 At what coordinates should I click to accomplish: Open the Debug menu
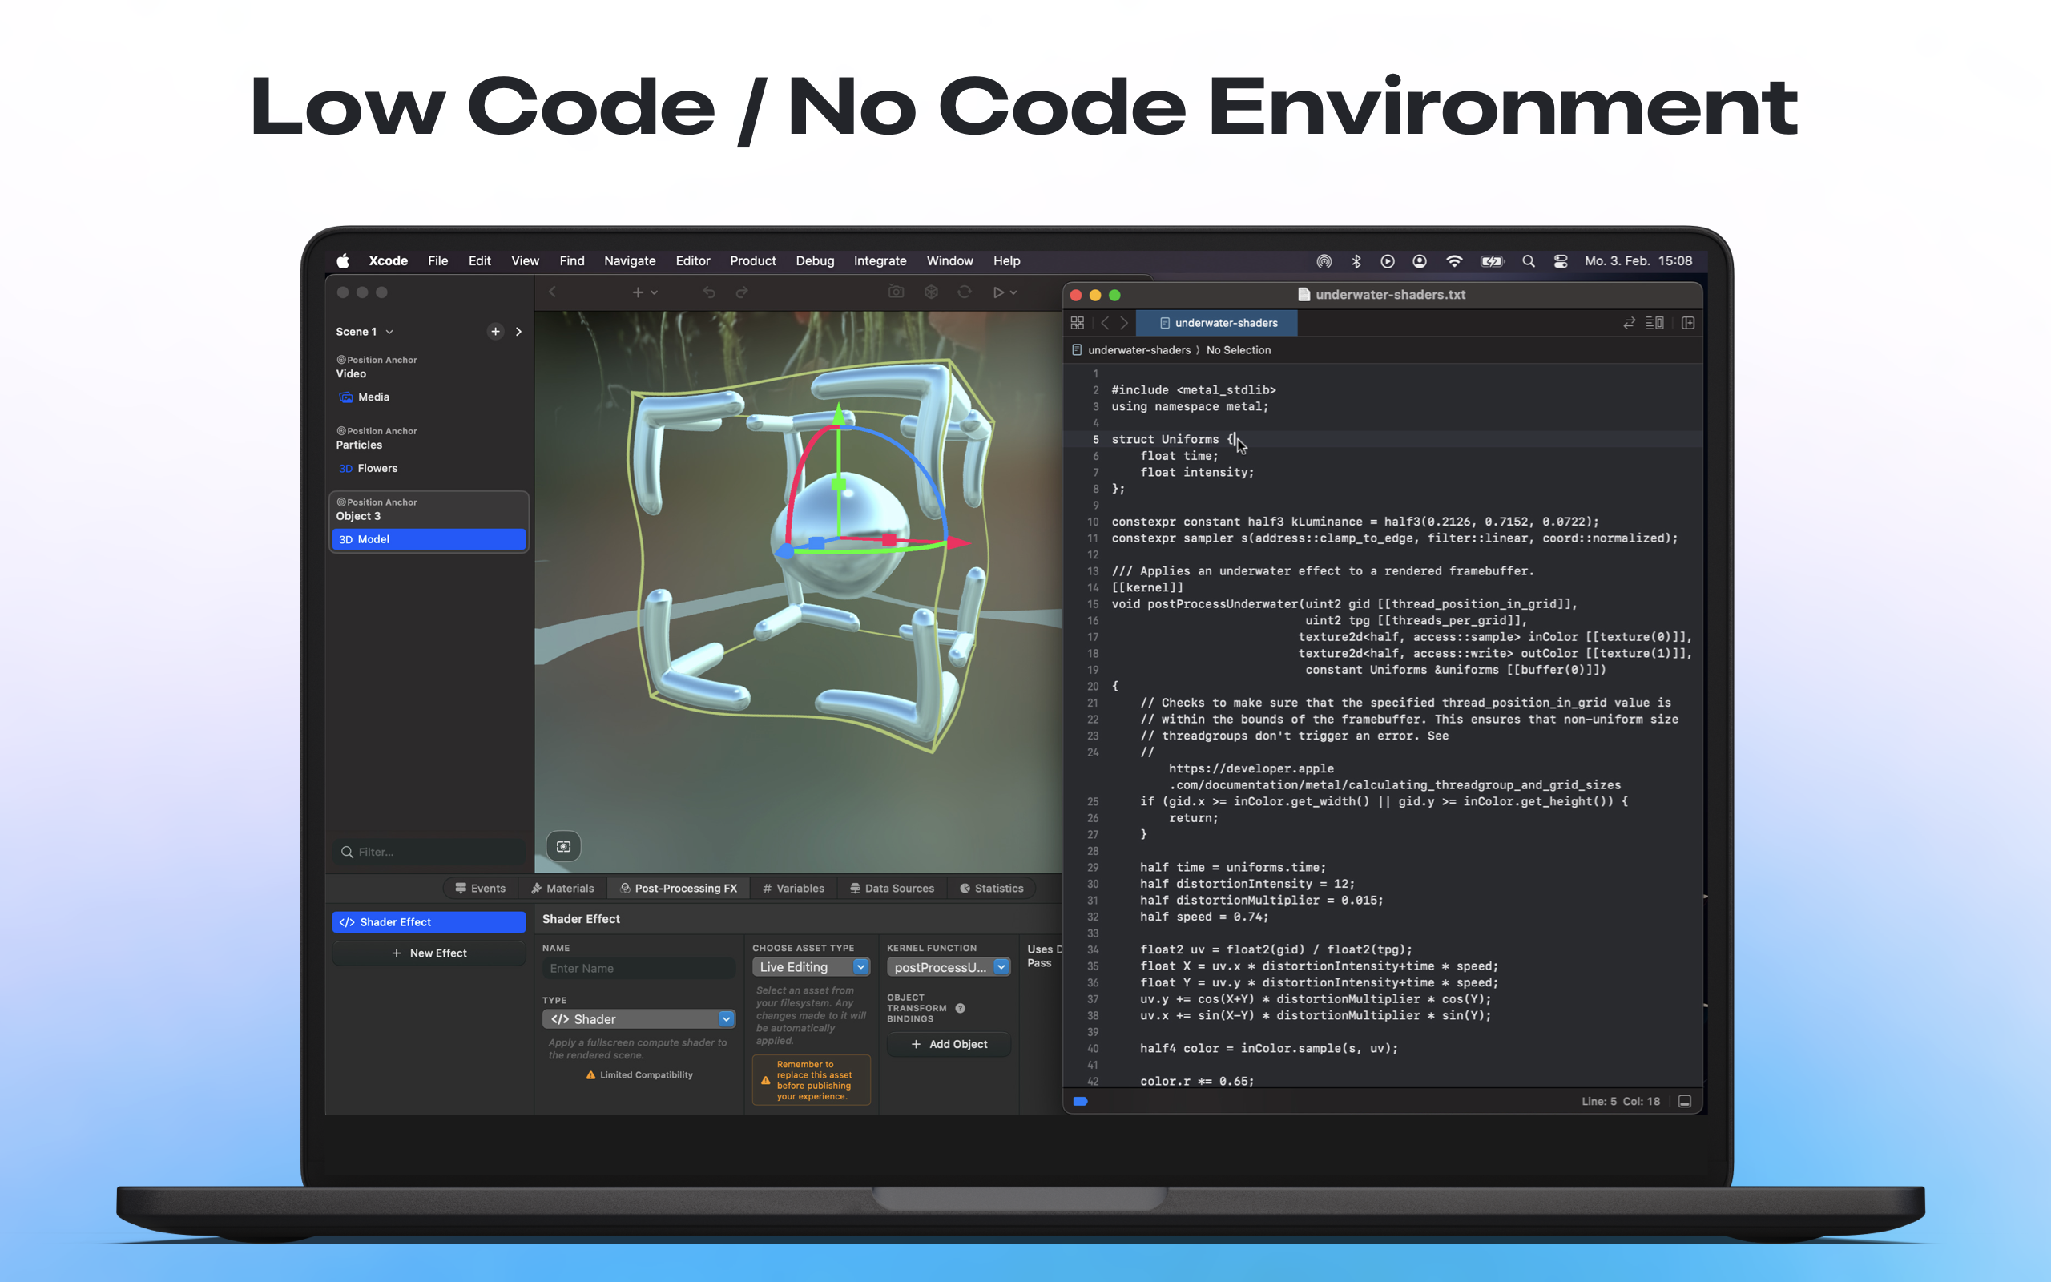click(x=815, y=261)
